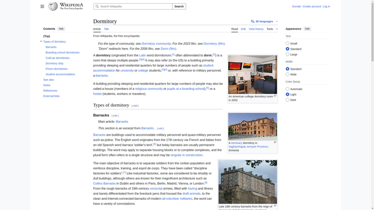Jump to (Top) in contents
This screenshot has width=374, height=210.
click(x=46, y=36)
